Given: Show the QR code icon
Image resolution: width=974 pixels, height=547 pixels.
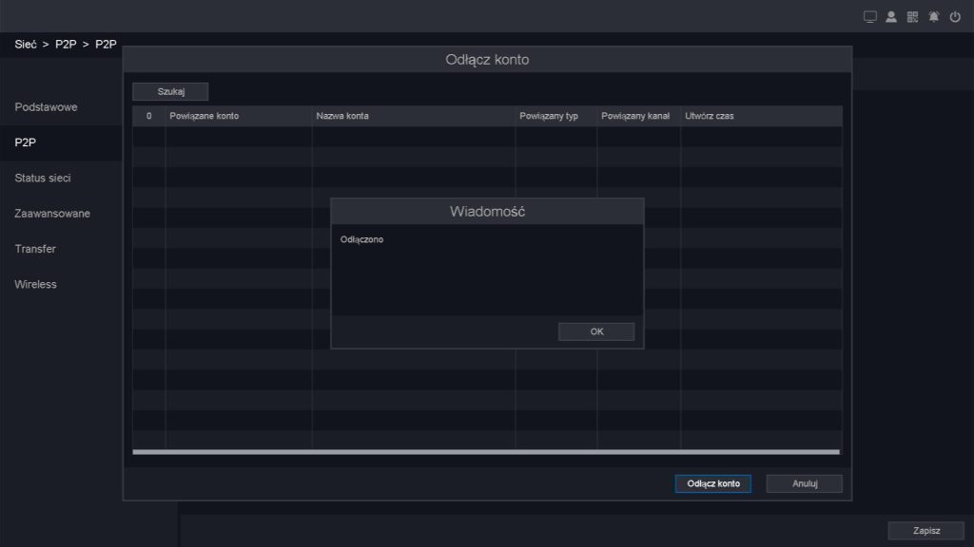Looking at the screenshot, I should (x=913, y=16).
